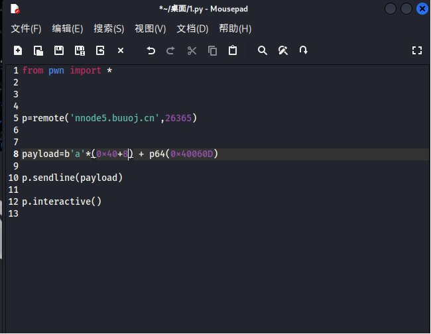
Task: Click the Go To line toolbar icon
Action: click(303, 50)
